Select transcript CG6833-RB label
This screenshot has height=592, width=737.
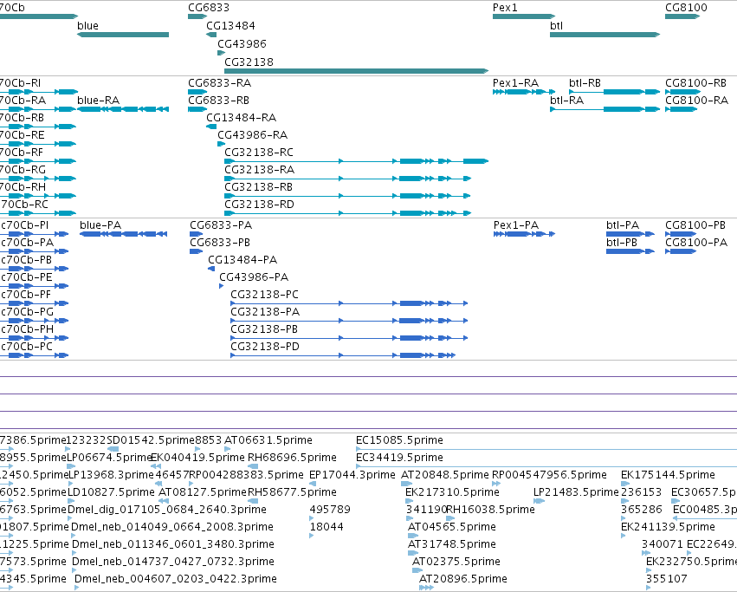pos(218,101)
